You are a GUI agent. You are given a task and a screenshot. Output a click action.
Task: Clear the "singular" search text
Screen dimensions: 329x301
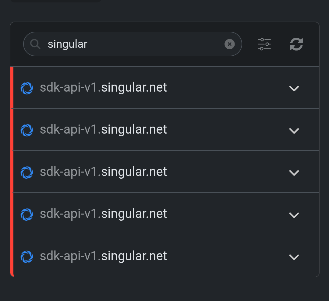(229, 44)
